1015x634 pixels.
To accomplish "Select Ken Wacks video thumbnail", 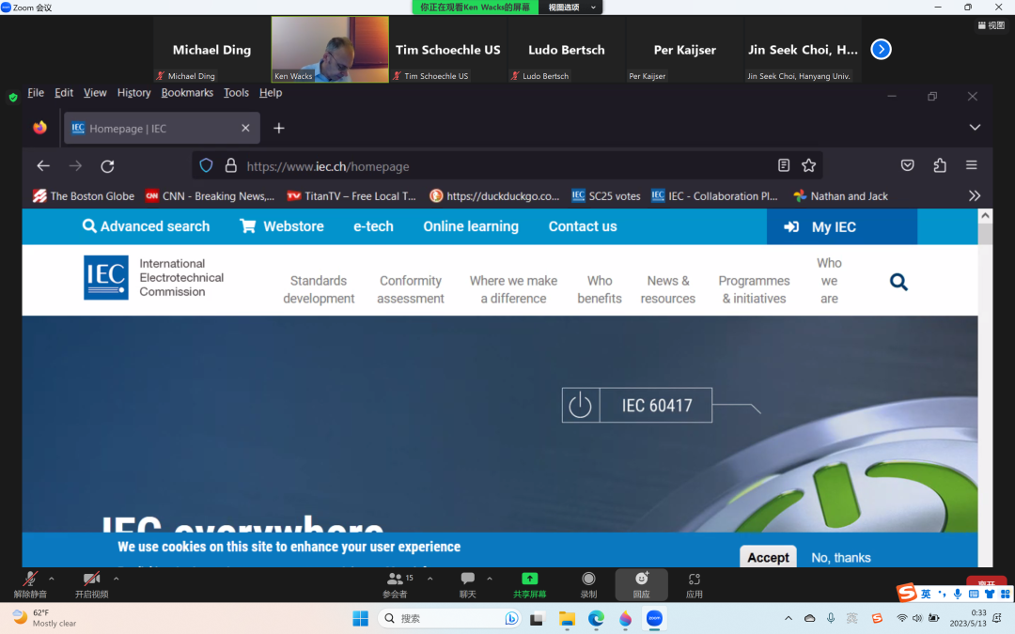I will coord(330,49).
